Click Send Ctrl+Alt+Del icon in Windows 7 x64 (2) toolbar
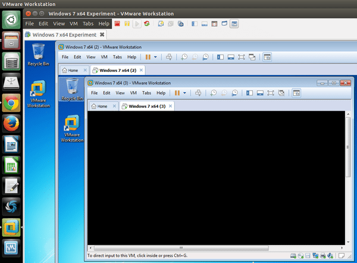The width and height of the screenshot is (357, 263). pos(169,57)
